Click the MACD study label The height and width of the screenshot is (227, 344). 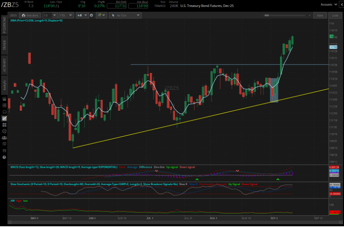point(64,167)
